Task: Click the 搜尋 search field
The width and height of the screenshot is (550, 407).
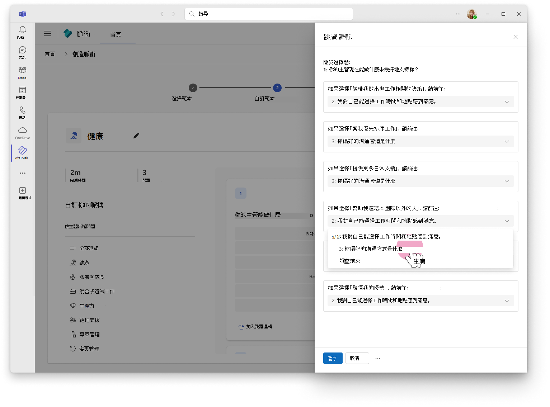Action: point(268,14)
